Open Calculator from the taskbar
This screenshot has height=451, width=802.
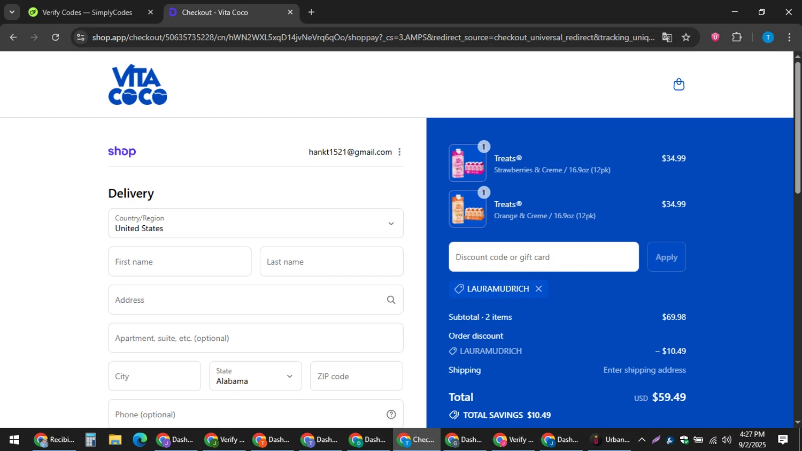[90, 440]
